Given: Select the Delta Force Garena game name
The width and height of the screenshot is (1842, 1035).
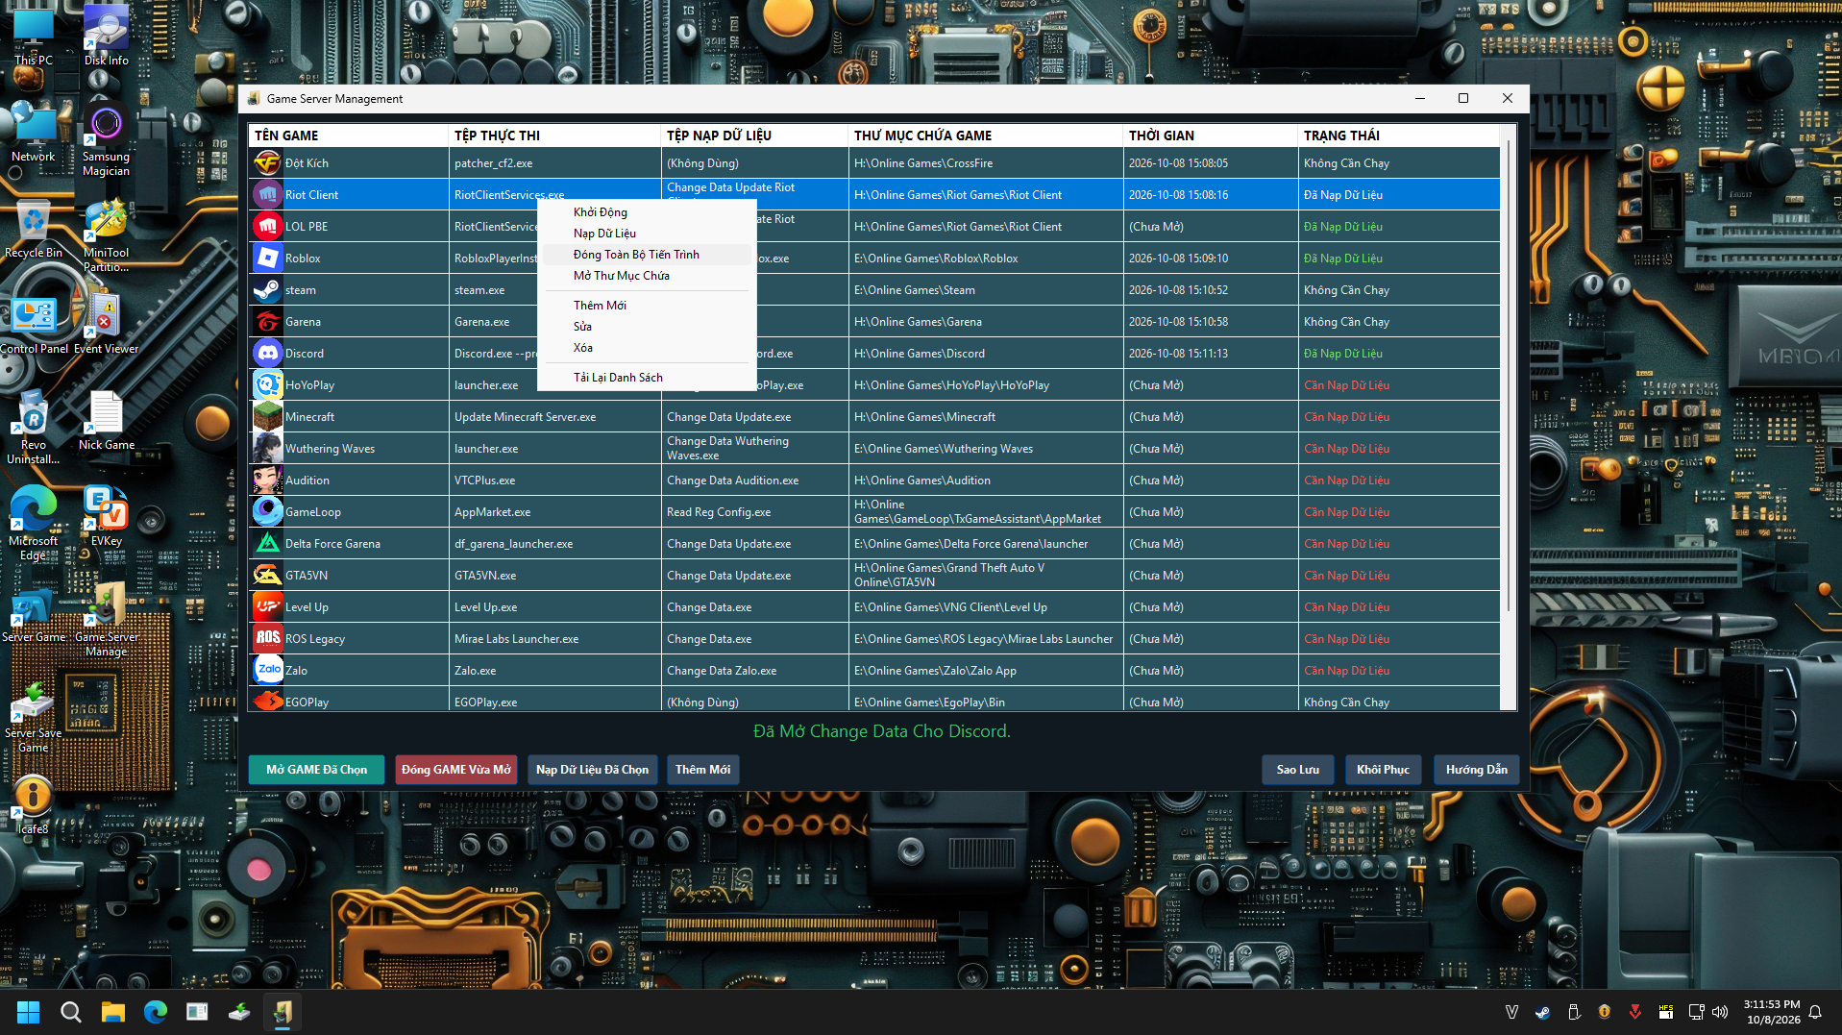Looking at the screenshot, I should coord(332,544).
